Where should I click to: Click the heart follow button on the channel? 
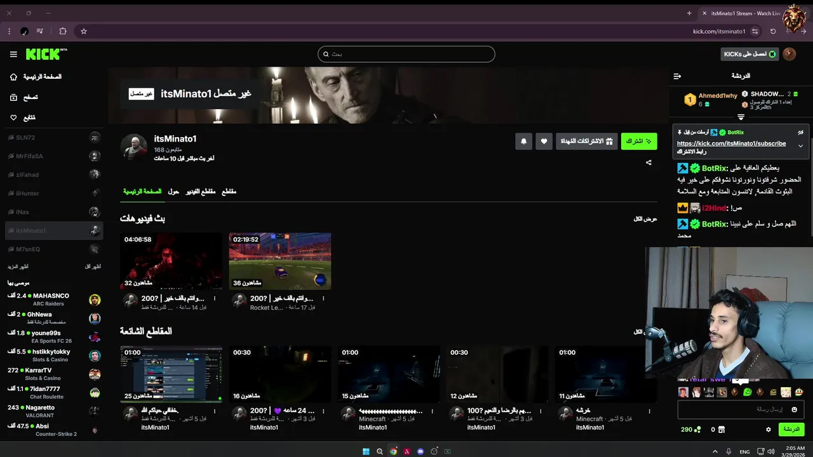544,141
